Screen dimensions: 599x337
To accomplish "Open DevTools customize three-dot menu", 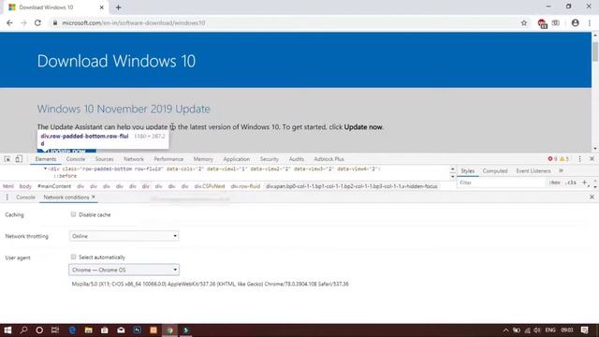I will (579, 159).
